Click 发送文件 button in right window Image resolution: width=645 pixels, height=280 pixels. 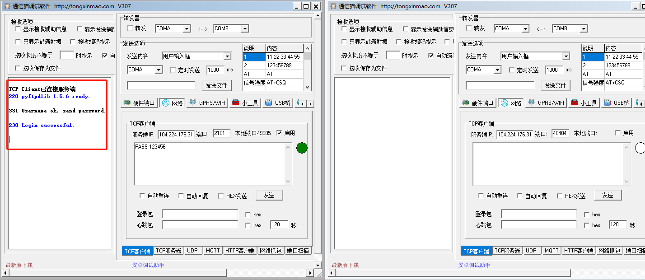(x=556, y=85)
